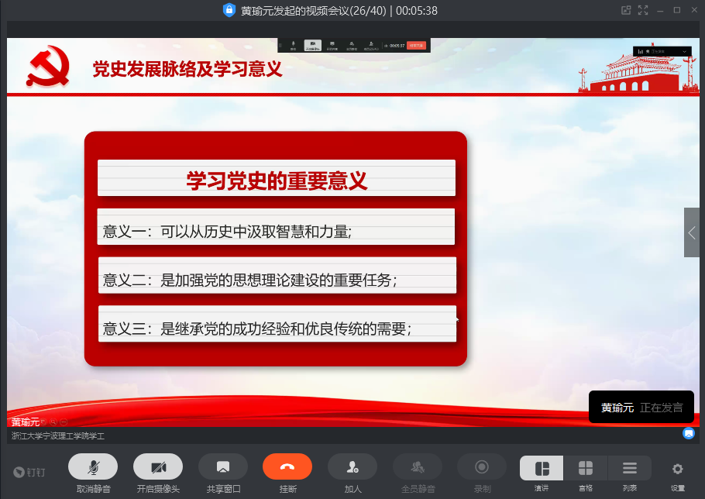
Task: Click blue bookmark icon at bottom right
Action: coord(688,434)
